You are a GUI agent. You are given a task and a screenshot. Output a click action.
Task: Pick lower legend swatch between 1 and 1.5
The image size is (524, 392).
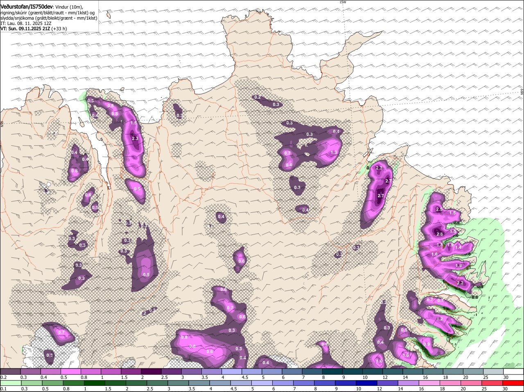coord(95,383)
